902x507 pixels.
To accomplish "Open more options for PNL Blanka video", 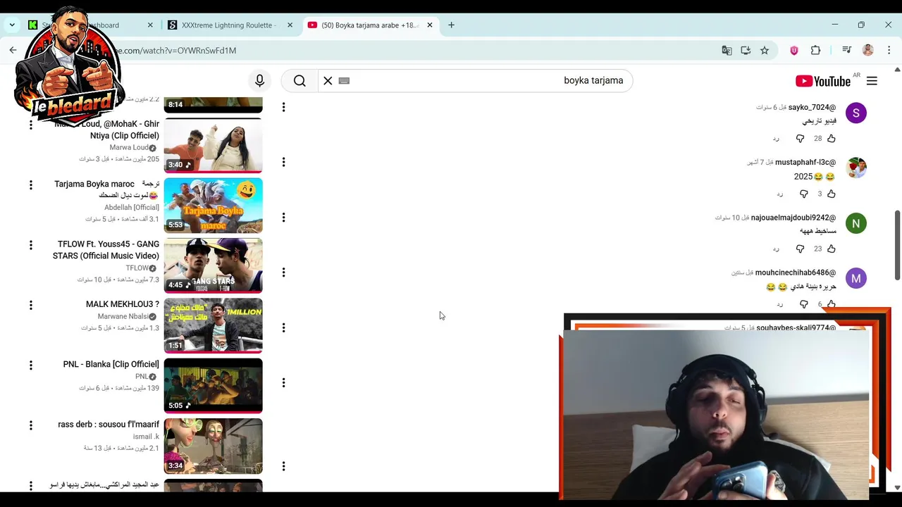I will click(30, 365).
